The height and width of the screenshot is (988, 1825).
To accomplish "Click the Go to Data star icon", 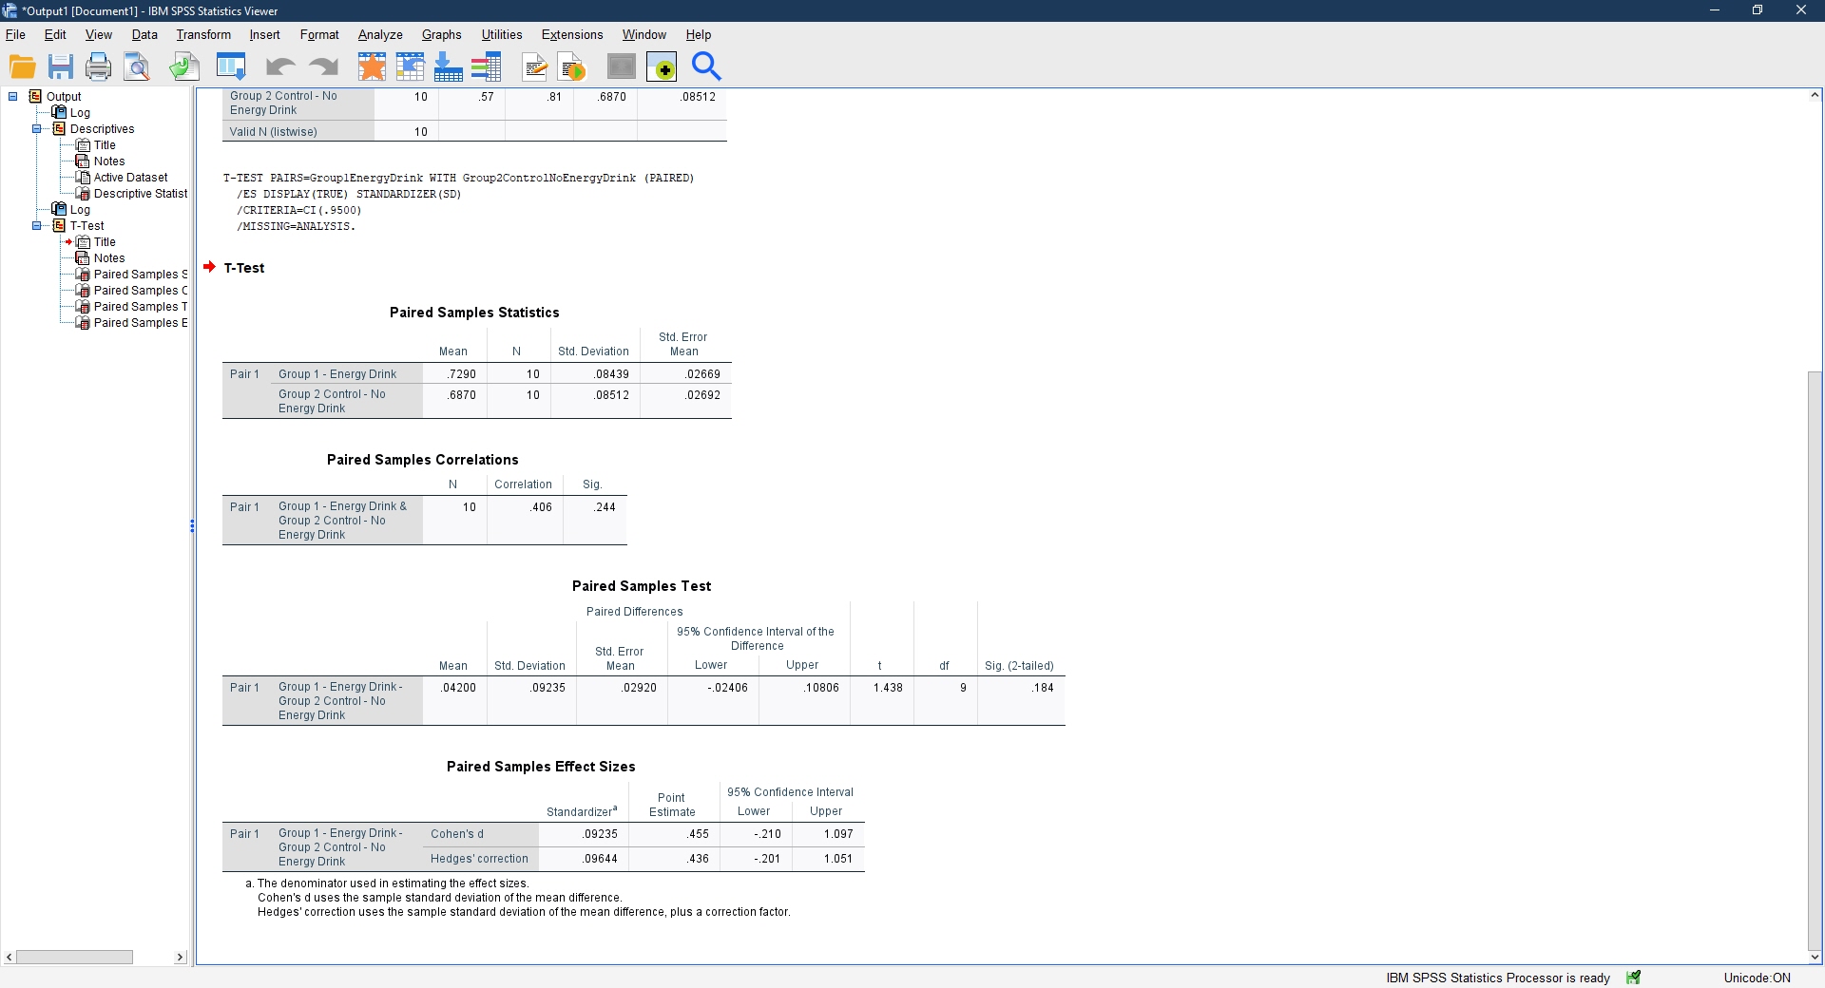I will 372,66.
